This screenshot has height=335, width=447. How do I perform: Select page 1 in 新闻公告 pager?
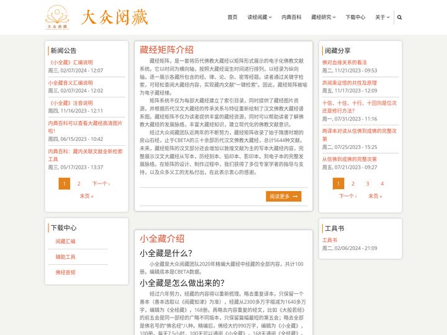[x=64, y=184]
